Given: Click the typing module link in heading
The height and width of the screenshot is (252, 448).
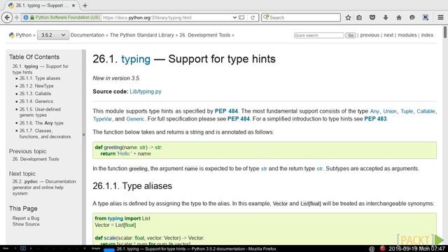Looking at the screenshot, I should (x=136, y=59).
